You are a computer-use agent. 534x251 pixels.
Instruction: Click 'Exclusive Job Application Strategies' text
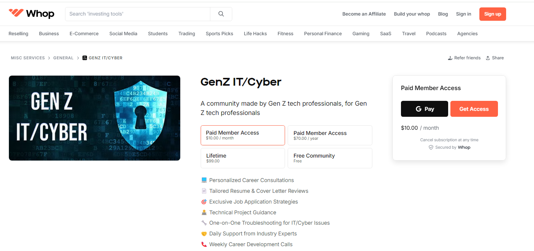pos(253,202)
